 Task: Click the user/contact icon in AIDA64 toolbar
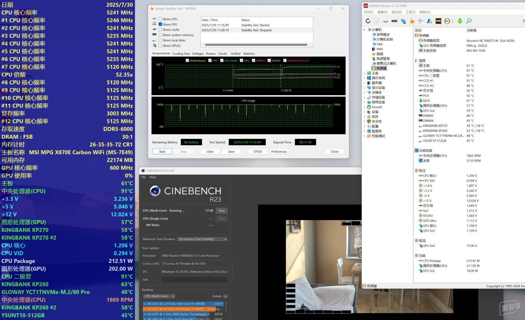(x=429, y=21)
